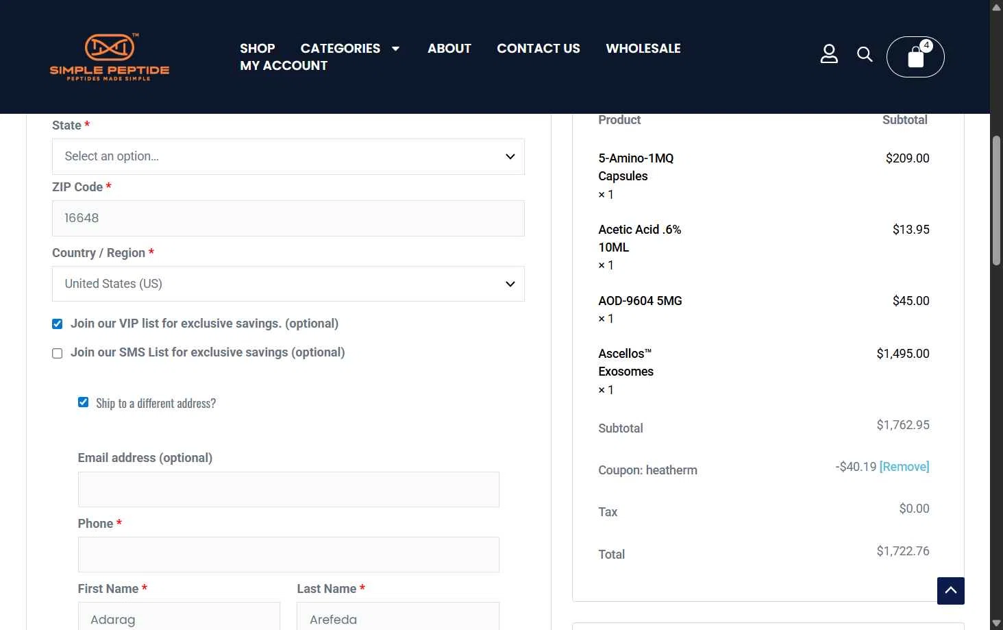This screenshot has height=630, width=1003.
Task: Open the Country / Region dropdown
Action: tap(288, 284)
